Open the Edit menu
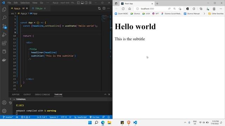This screenshot has width=225, height=126. point(15,3)
